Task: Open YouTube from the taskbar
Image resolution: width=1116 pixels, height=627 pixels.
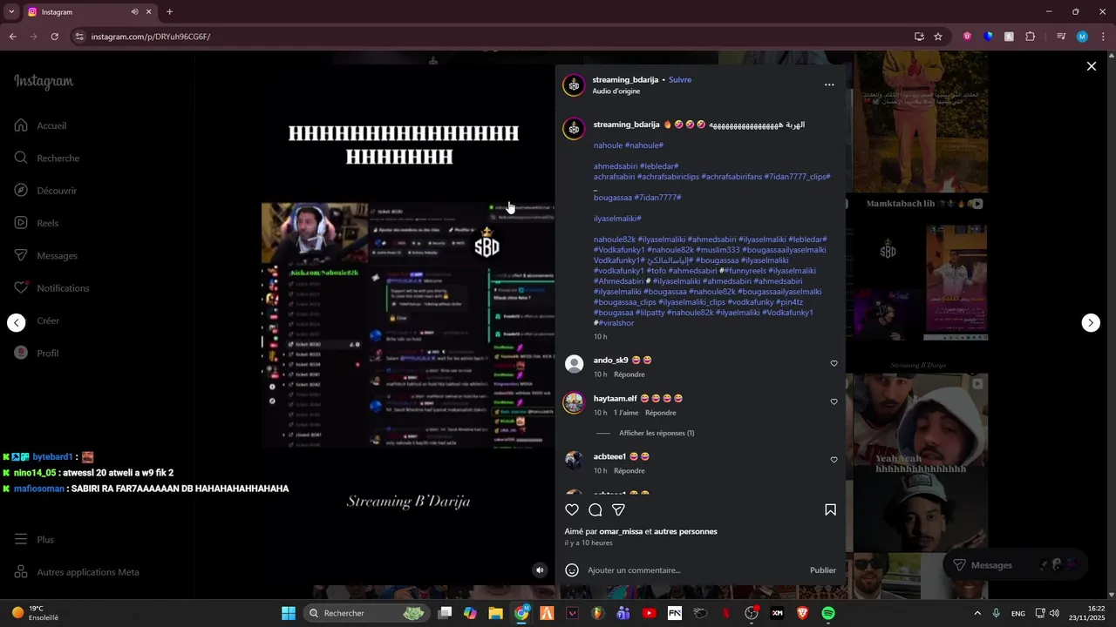Action: (x=649, y=613)
